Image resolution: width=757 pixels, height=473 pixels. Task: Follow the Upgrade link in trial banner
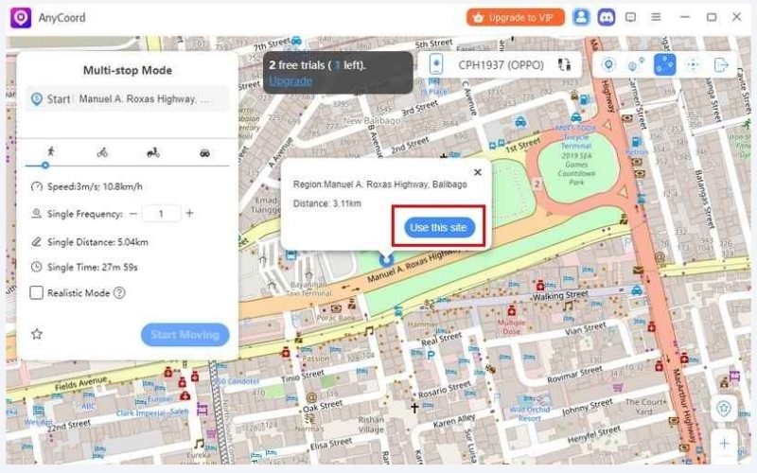[290, 81]
